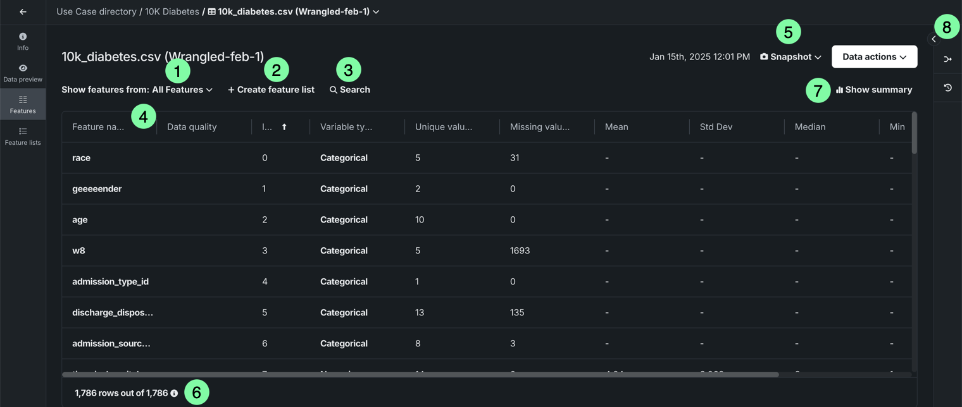Screen dimensions: 962x407
Task: Open the Snapshot dropdown
Action: click(x=790, y=57)
